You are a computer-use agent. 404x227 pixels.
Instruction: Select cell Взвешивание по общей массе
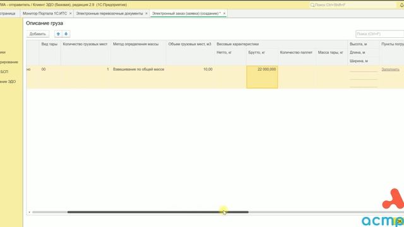point(138,77)
